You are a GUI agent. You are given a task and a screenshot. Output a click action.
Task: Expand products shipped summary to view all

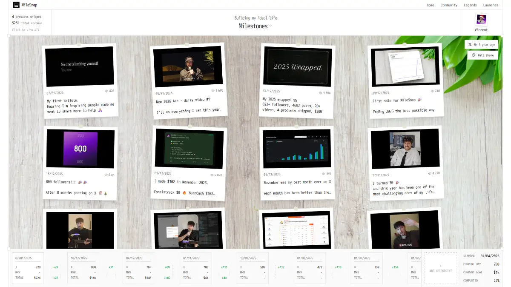click(26, 30)
